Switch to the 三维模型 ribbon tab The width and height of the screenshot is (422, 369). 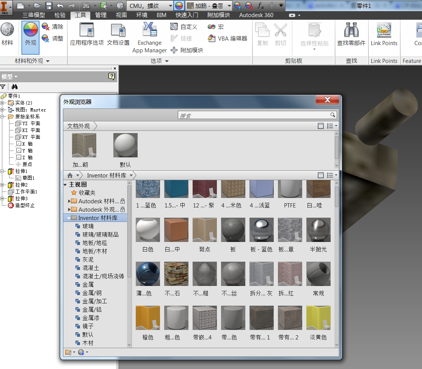(x=33, y=15)
